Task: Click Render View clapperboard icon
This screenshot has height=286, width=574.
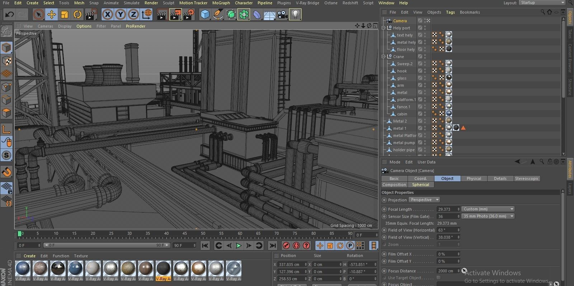Action: pos(162,15)
